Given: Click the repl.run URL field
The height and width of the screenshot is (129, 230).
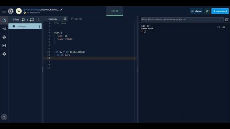Looking at the screenshot, I should point(182,19).
